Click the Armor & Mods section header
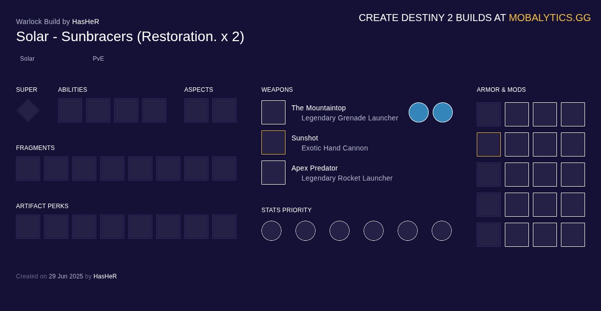This screenshot has height=311, width=601. 501,90
